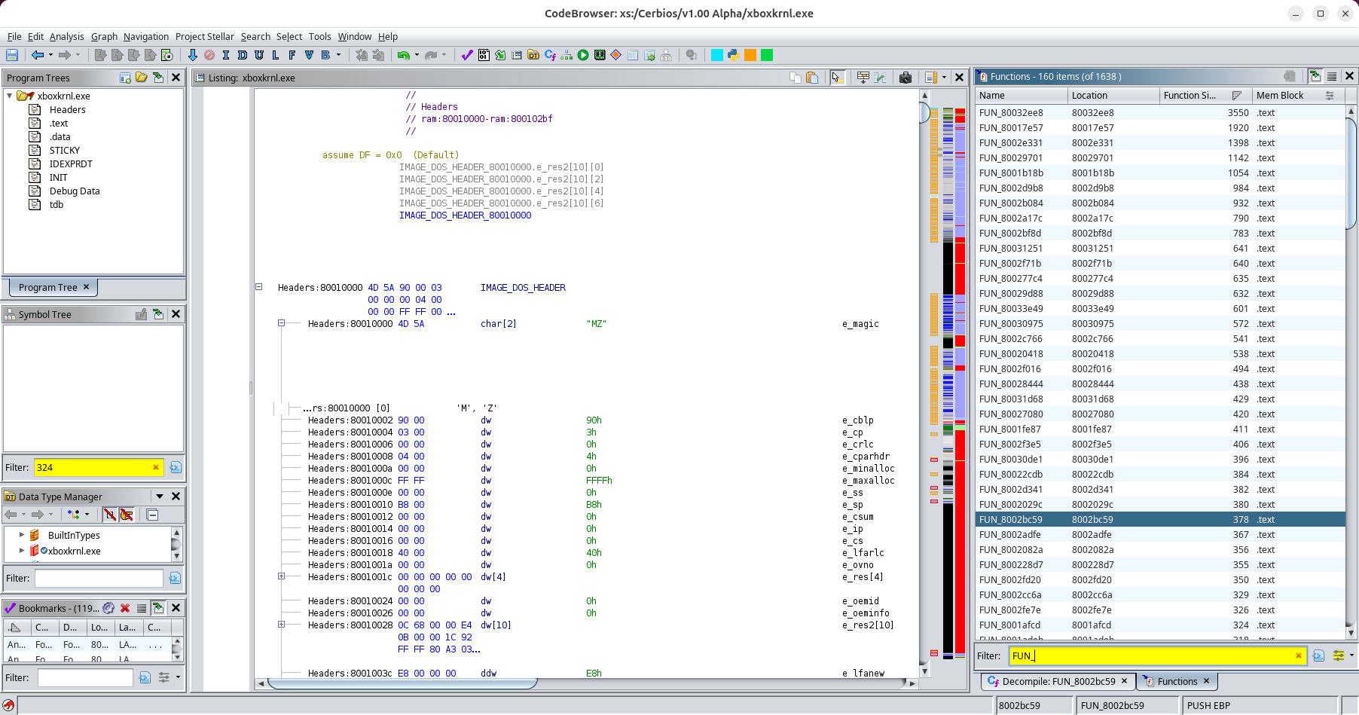Go to next instruction using the down arrow icon
The image size is (1359, 715).
tap(192, 55)
